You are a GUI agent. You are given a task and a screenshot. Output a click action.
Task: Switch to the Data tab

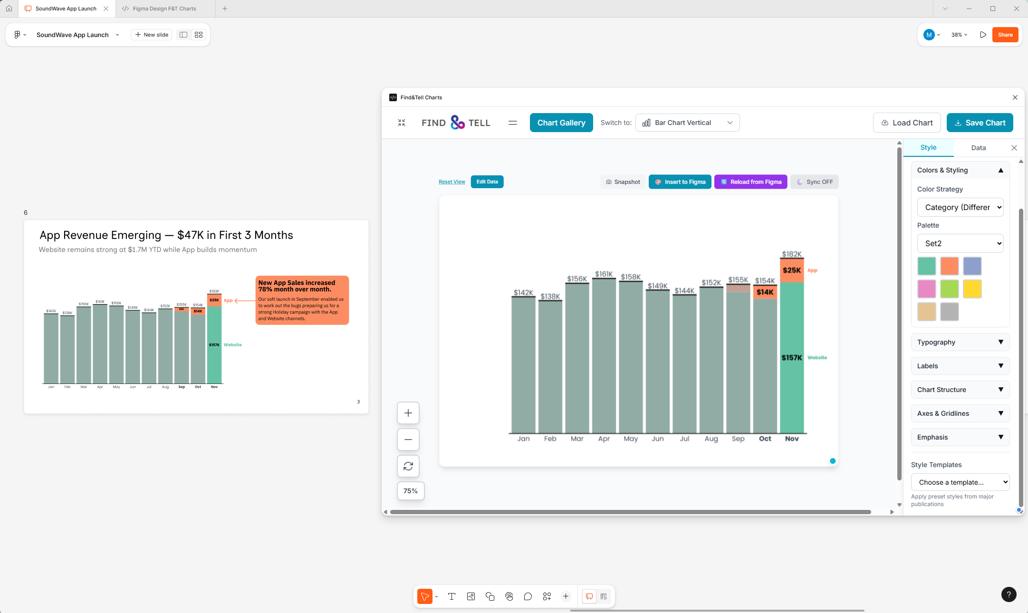tap(978, 148)
